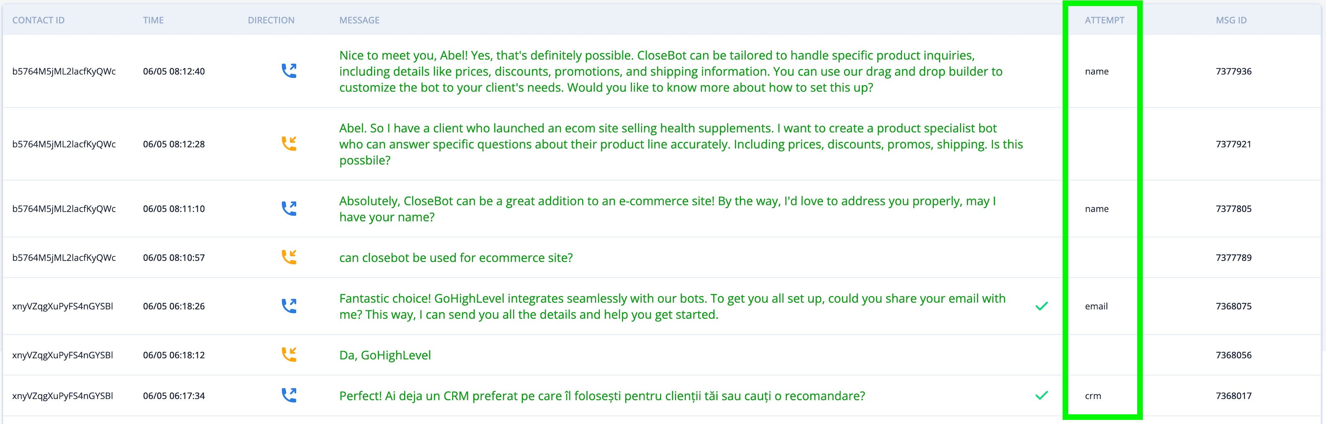Click the 'email' attempt cell
The image size is (1326, 424).
pos(1096,306)
